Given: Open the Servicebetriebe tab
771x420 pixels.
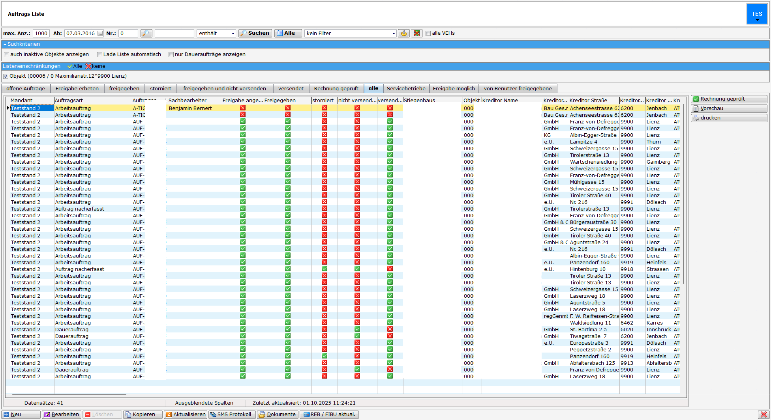Looking at the screenshot, I should click(406, 89).
